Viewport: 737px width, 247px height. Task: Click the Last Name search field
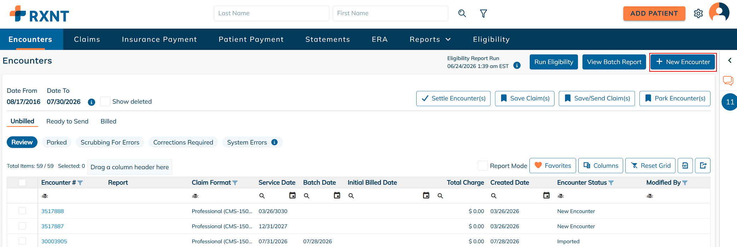pos(271,13)
